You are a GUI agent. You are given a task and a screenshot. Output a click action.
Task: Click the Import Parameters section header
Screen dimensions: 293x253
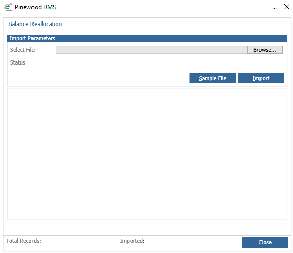click(147, 38)
